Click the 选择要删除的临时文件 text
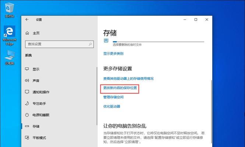This screenshot has width=245, height=147. [127, 45]
